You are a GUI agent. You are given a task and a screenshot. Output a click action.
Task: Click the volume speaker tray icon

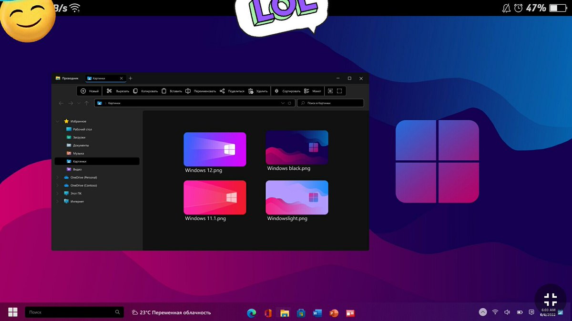pyautogui.click(x=507, y=312)
